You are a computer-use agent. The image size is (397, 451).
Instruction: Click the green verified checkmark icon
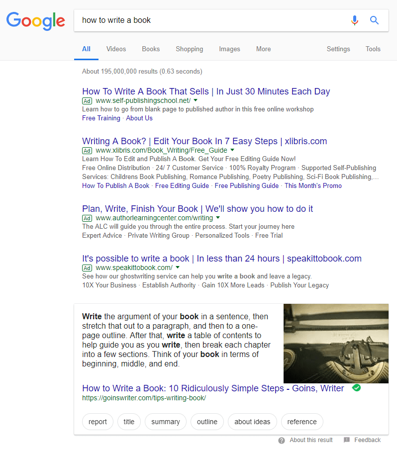[356, 388]
